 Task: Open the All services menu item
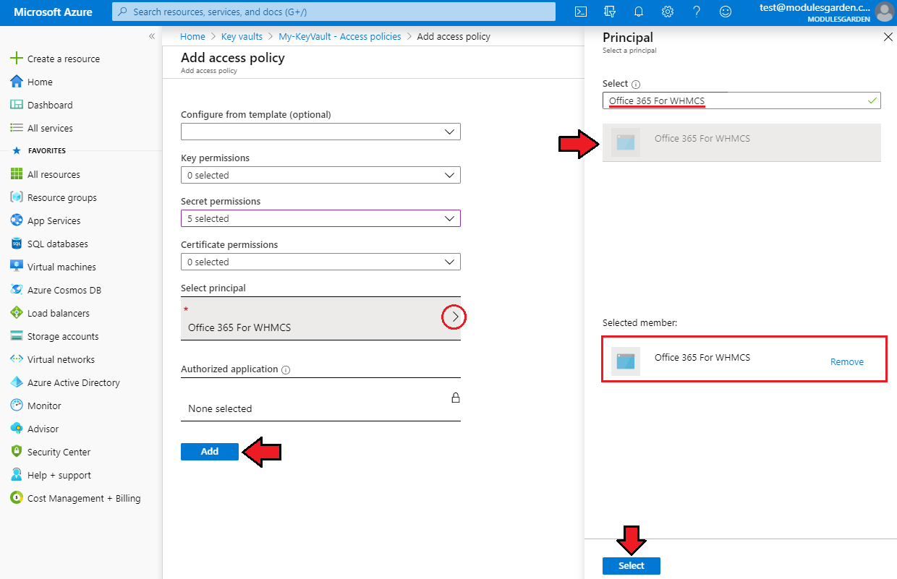(50, 128)
